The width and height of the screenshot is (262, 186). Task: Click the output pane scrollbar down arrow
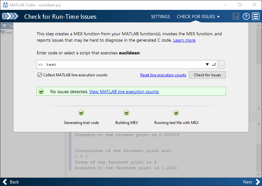(259, 175)
